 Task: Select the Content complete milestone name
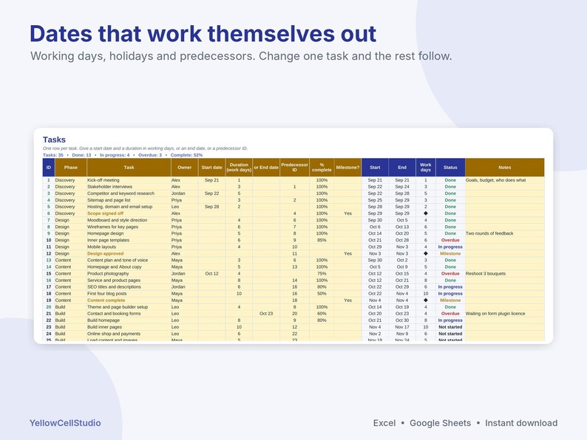point(106,300)
